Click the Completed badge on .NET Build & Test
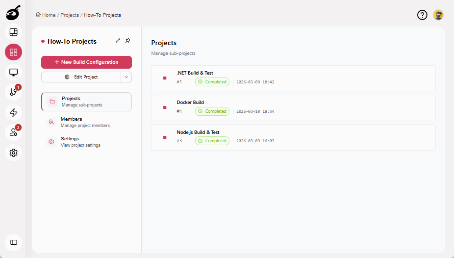The height and width of the screenshot is (258, 454). point(212,82)
